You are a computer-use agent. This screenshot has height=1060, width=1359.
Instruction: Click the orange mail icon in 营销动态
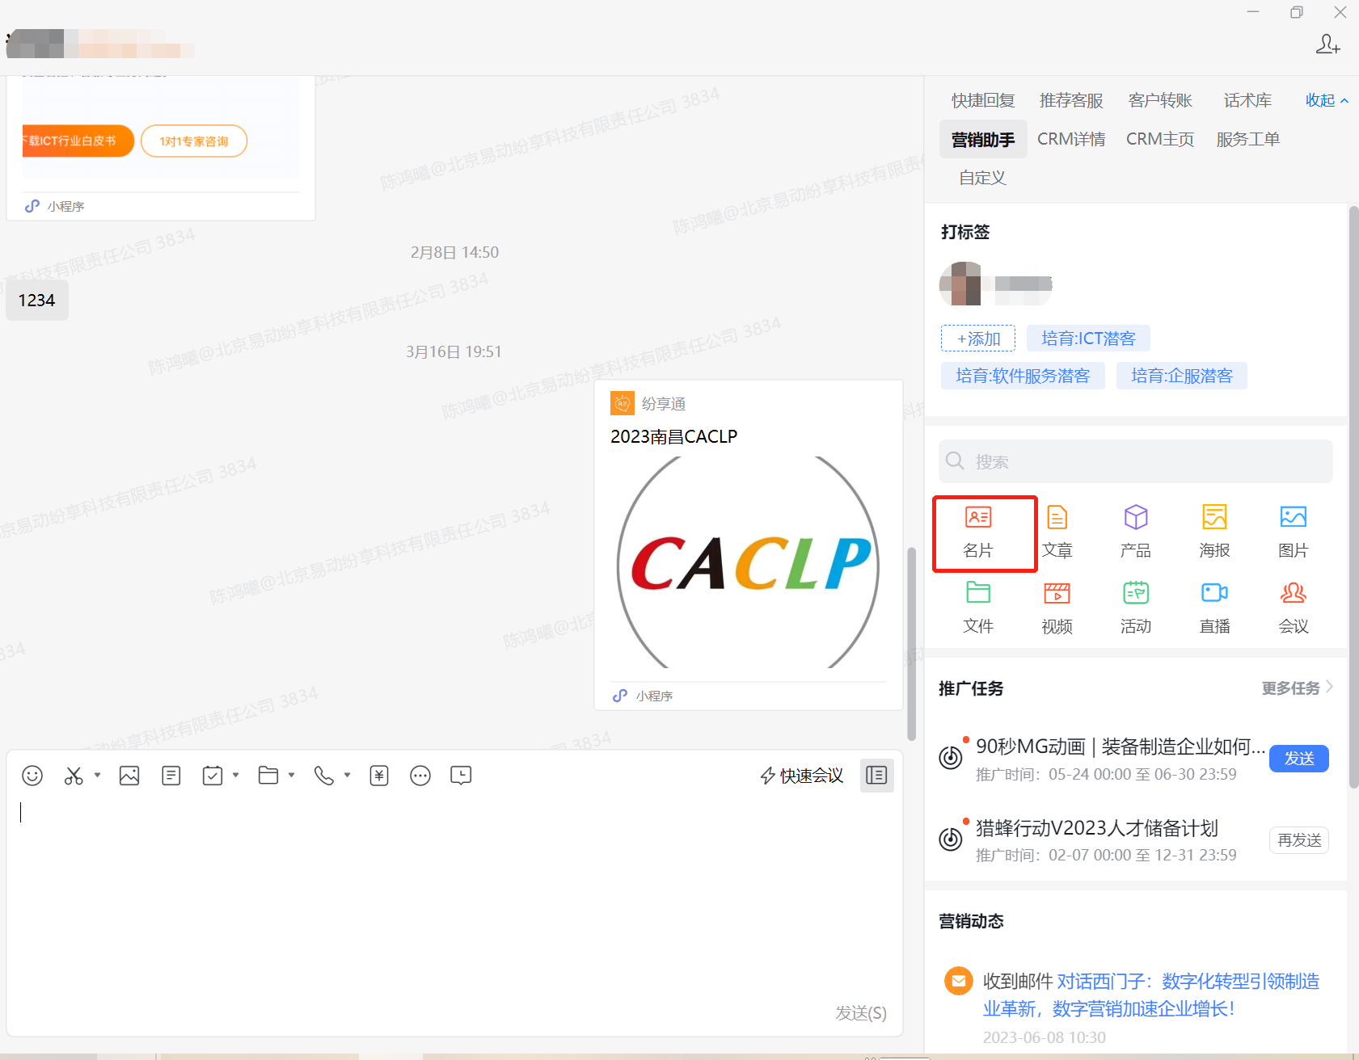click(x=959, y=981)
